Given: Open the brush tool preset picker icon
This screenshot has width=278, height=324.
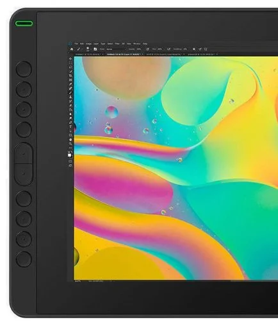Looking at the screenshot, I should tap(78, 49).
